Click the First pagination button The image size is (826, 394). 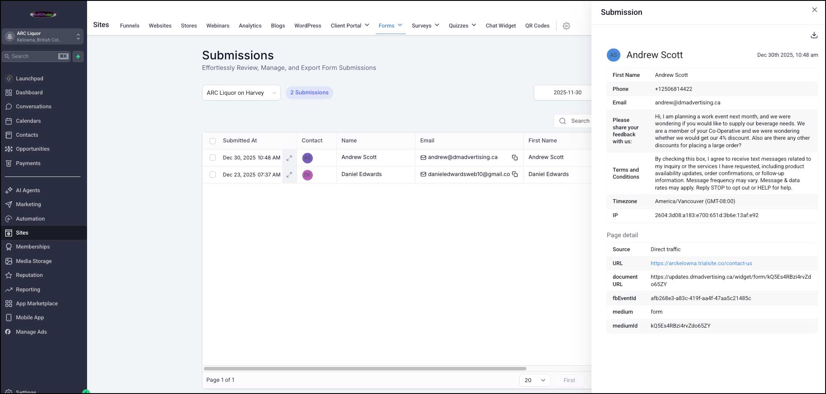(x=569, y=380)
